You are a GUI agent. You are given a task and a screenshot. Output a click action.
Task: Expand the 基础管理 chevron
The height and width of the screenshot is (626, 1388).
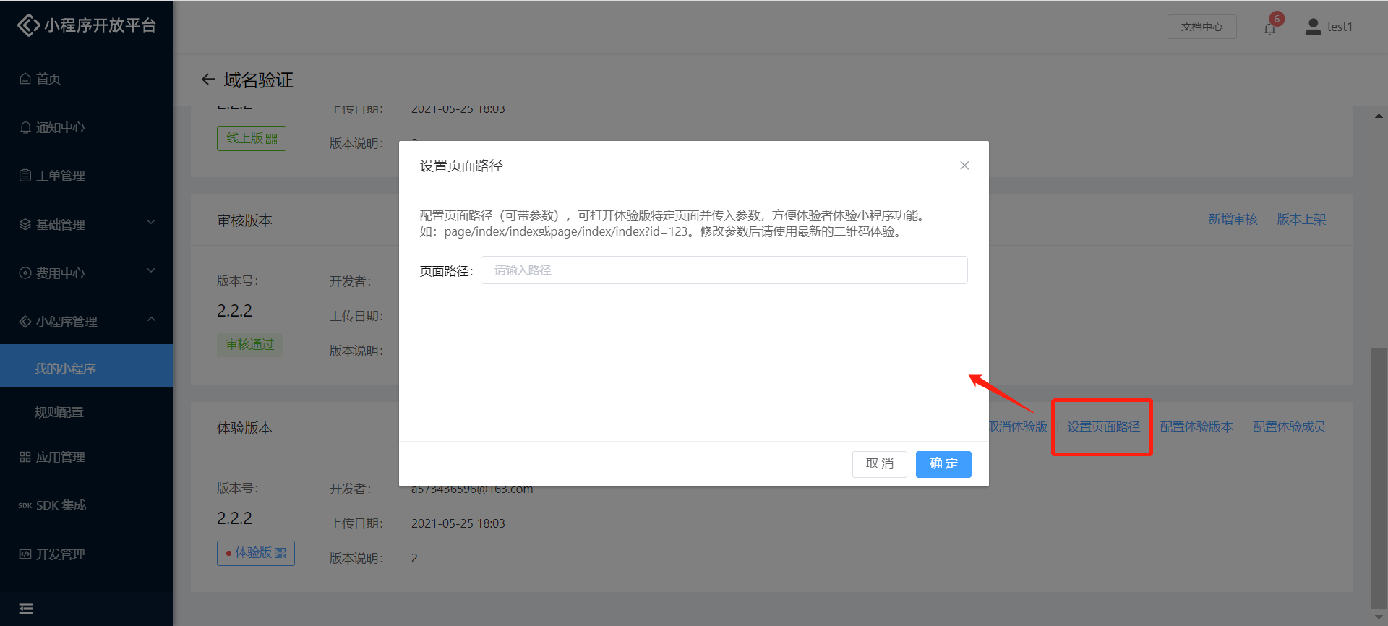click(x=151, y=223)
